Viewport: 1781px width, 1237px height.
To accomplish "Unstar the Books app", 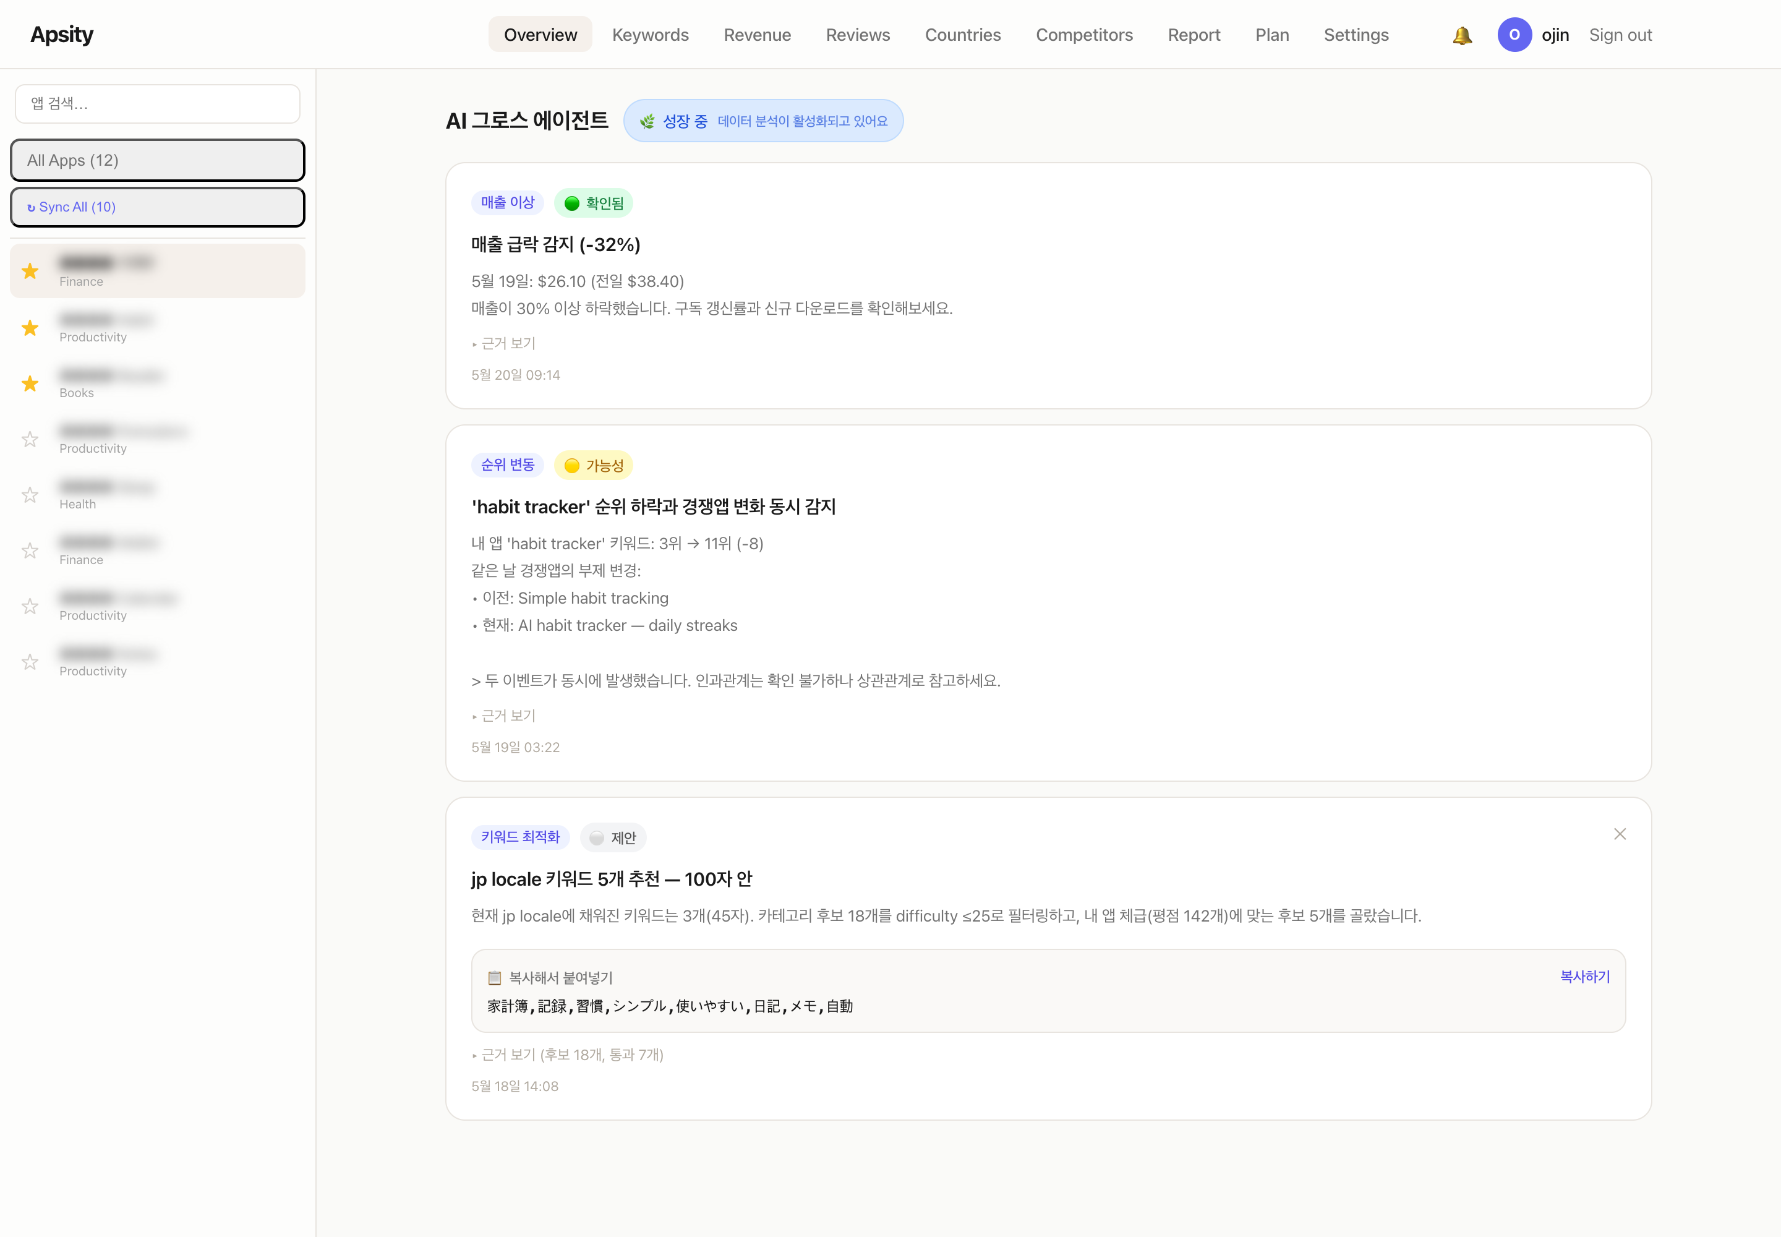I will click(x=30, y=383).
